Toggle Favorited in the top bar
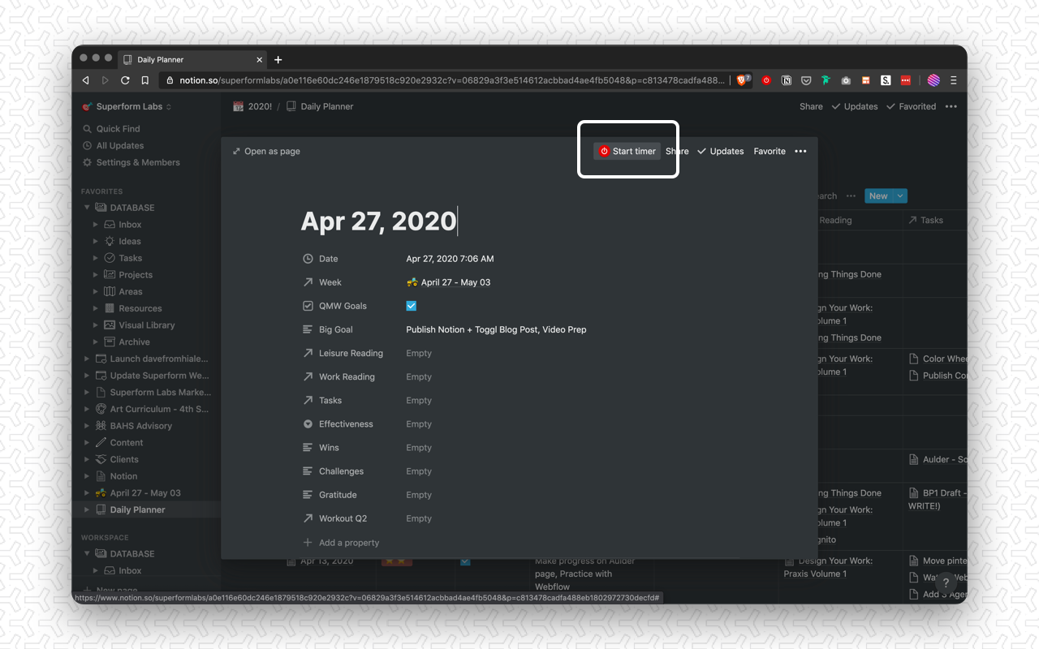The width and height of the screenshot is (1039, 649). (x=911, y=106)
